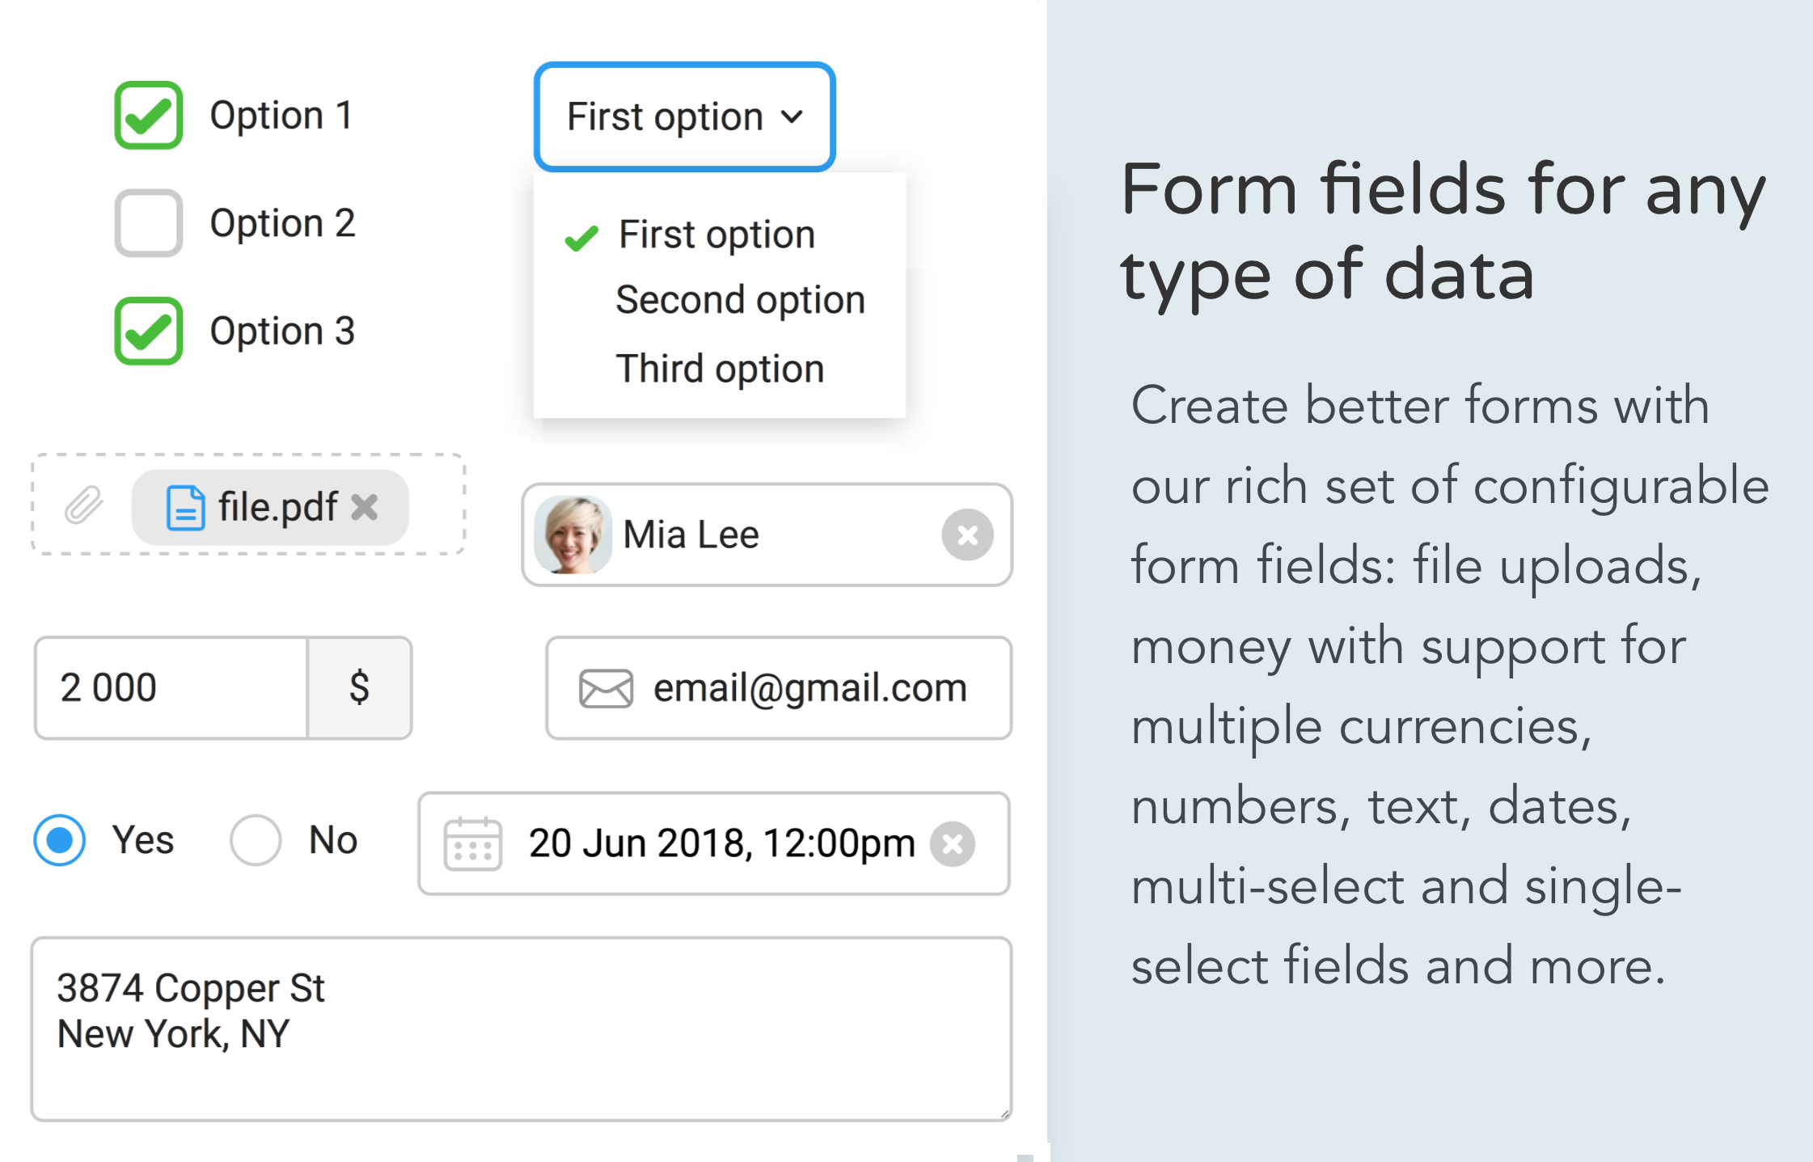Open the dollar currency selector
The image size is (1813, 1162).
360,688
